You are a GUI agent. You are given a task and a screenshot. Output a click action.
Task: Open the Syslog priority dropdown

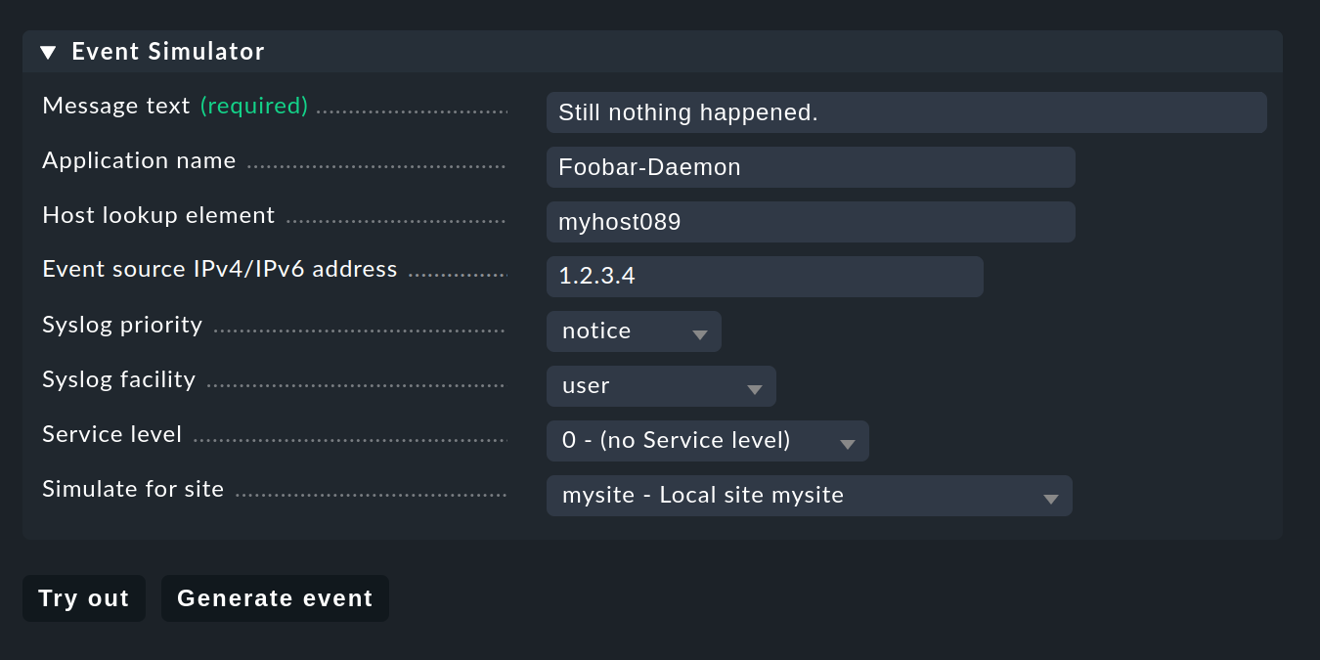[x=634, y=331]
